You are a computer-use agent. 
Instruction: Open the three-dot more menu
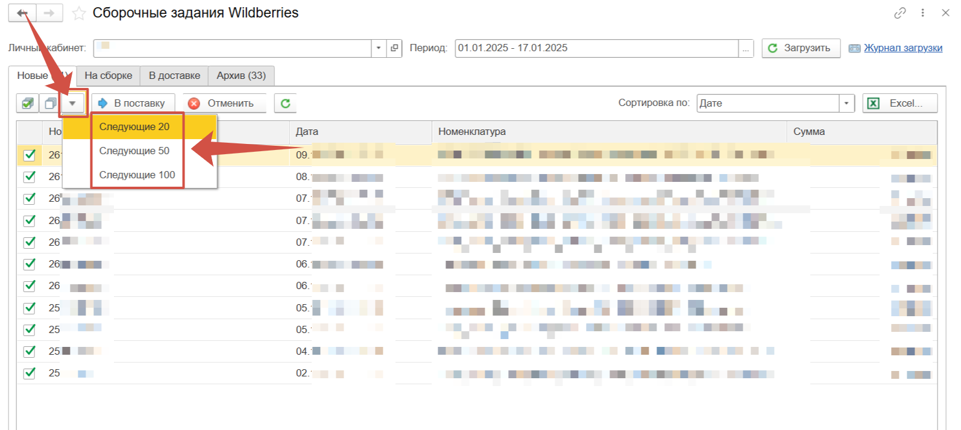(922, 13)
